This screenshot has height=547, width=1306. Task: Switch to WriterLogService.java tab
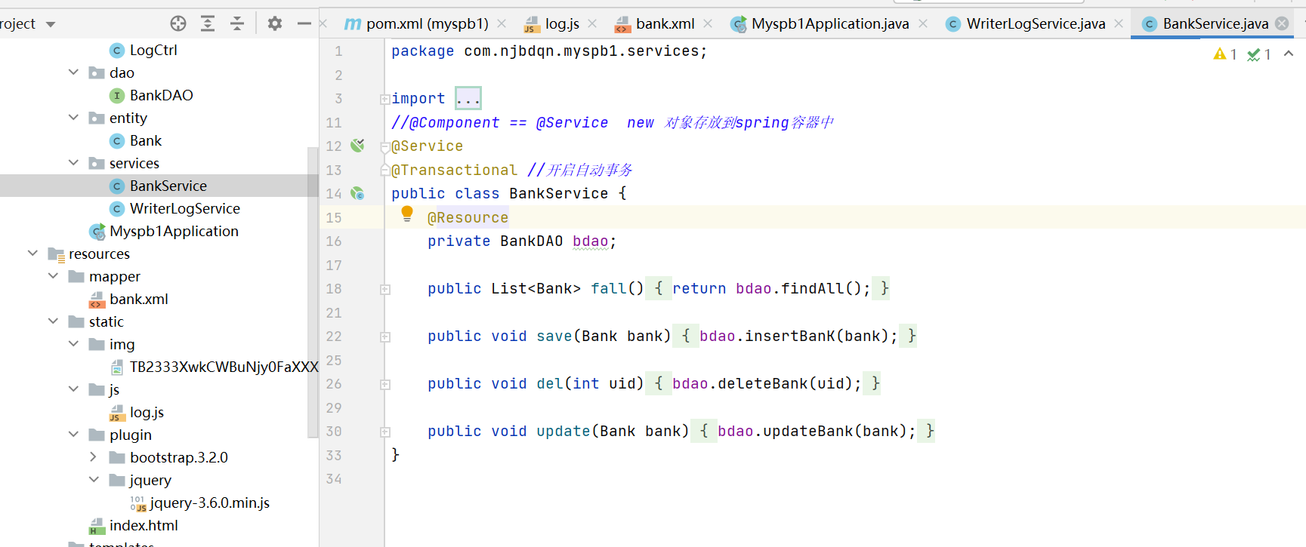click(x=1026, y=23)
